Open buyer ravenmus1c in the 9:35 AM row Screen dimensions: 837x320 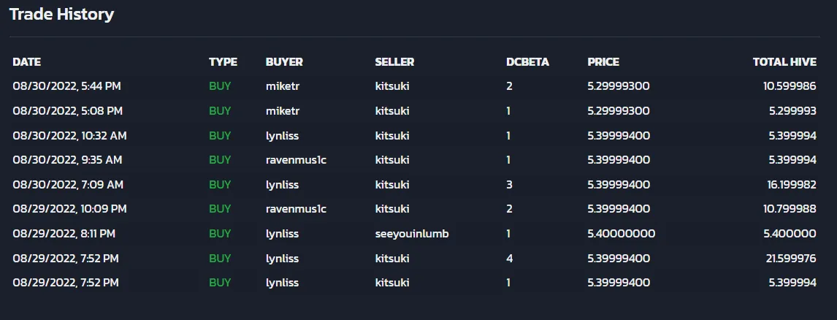(296, 160)
